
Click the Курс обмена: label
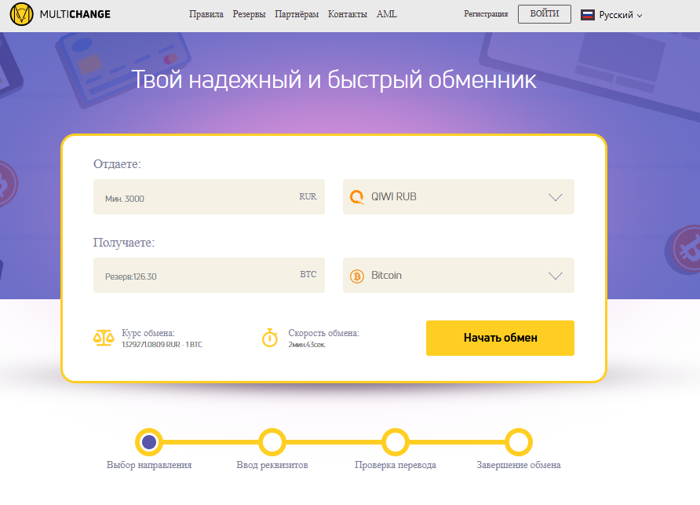click(x=148, y=333)
